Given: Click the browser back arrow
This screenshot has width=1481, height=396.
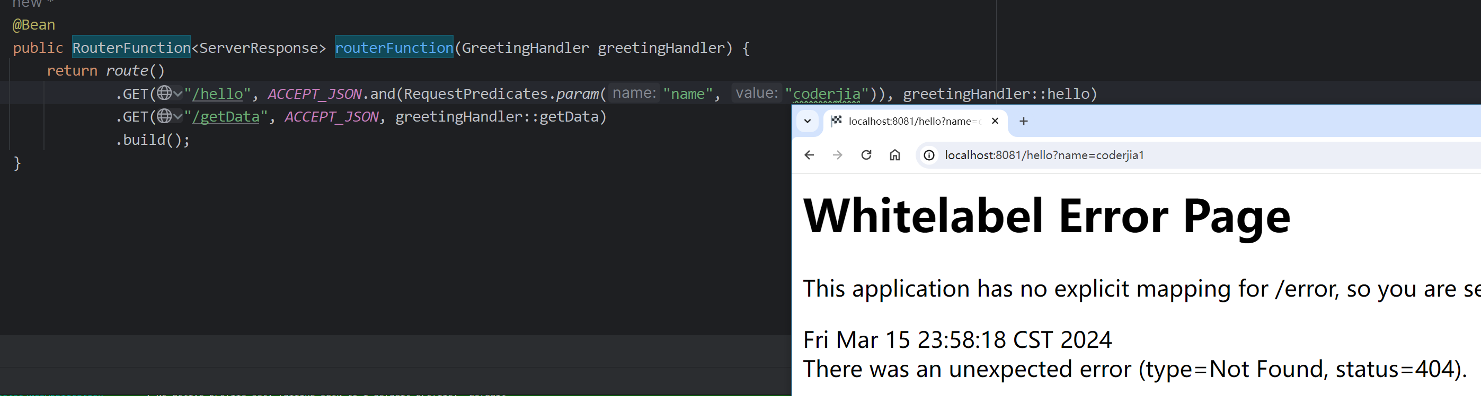Looking at the screenshot, I should (x=809, y=155).
